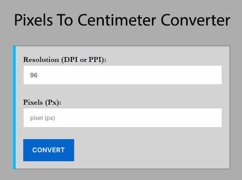Click the "Resolution (DPI or PPI):" label
This screenshot has width=242, height=180.
coord(65,59)
